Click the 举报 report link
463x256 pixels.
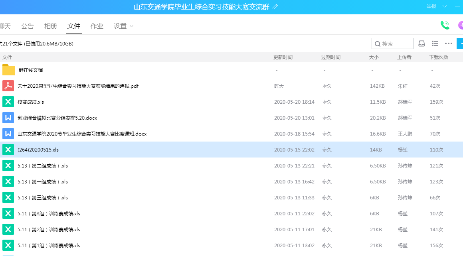[x=431, y=6]
